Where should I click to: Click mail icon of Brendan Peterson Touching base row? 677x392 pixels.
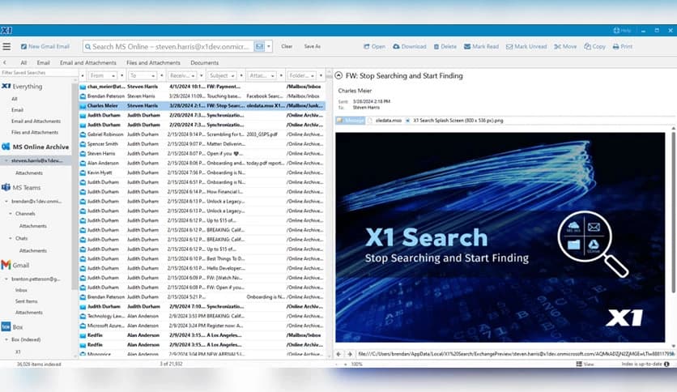coord(83,96)
